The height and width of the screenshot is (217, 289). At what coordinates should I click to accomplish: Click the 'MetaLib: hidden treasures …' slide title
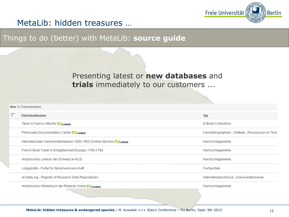[74, 23]
